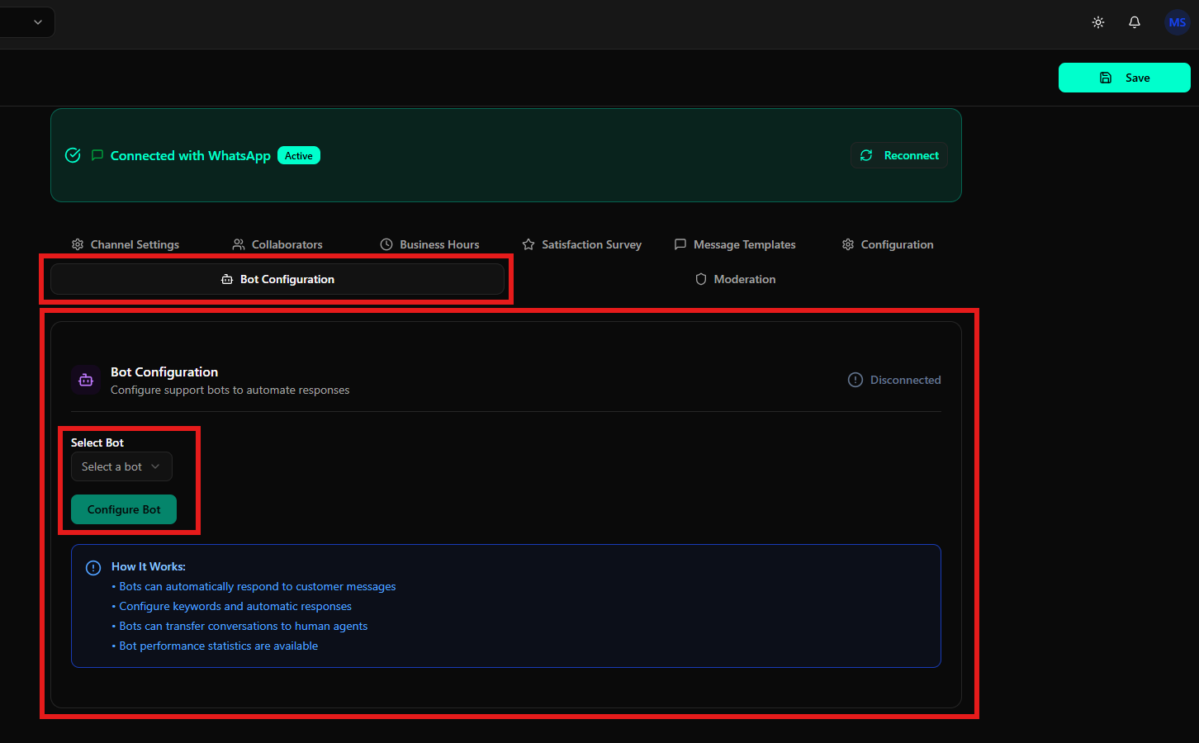Switch to the Collaborators tab
The image size is (1199, 743).
[x=277, y=244]
